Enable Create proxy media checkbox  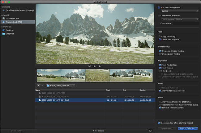tap(160, 54)
